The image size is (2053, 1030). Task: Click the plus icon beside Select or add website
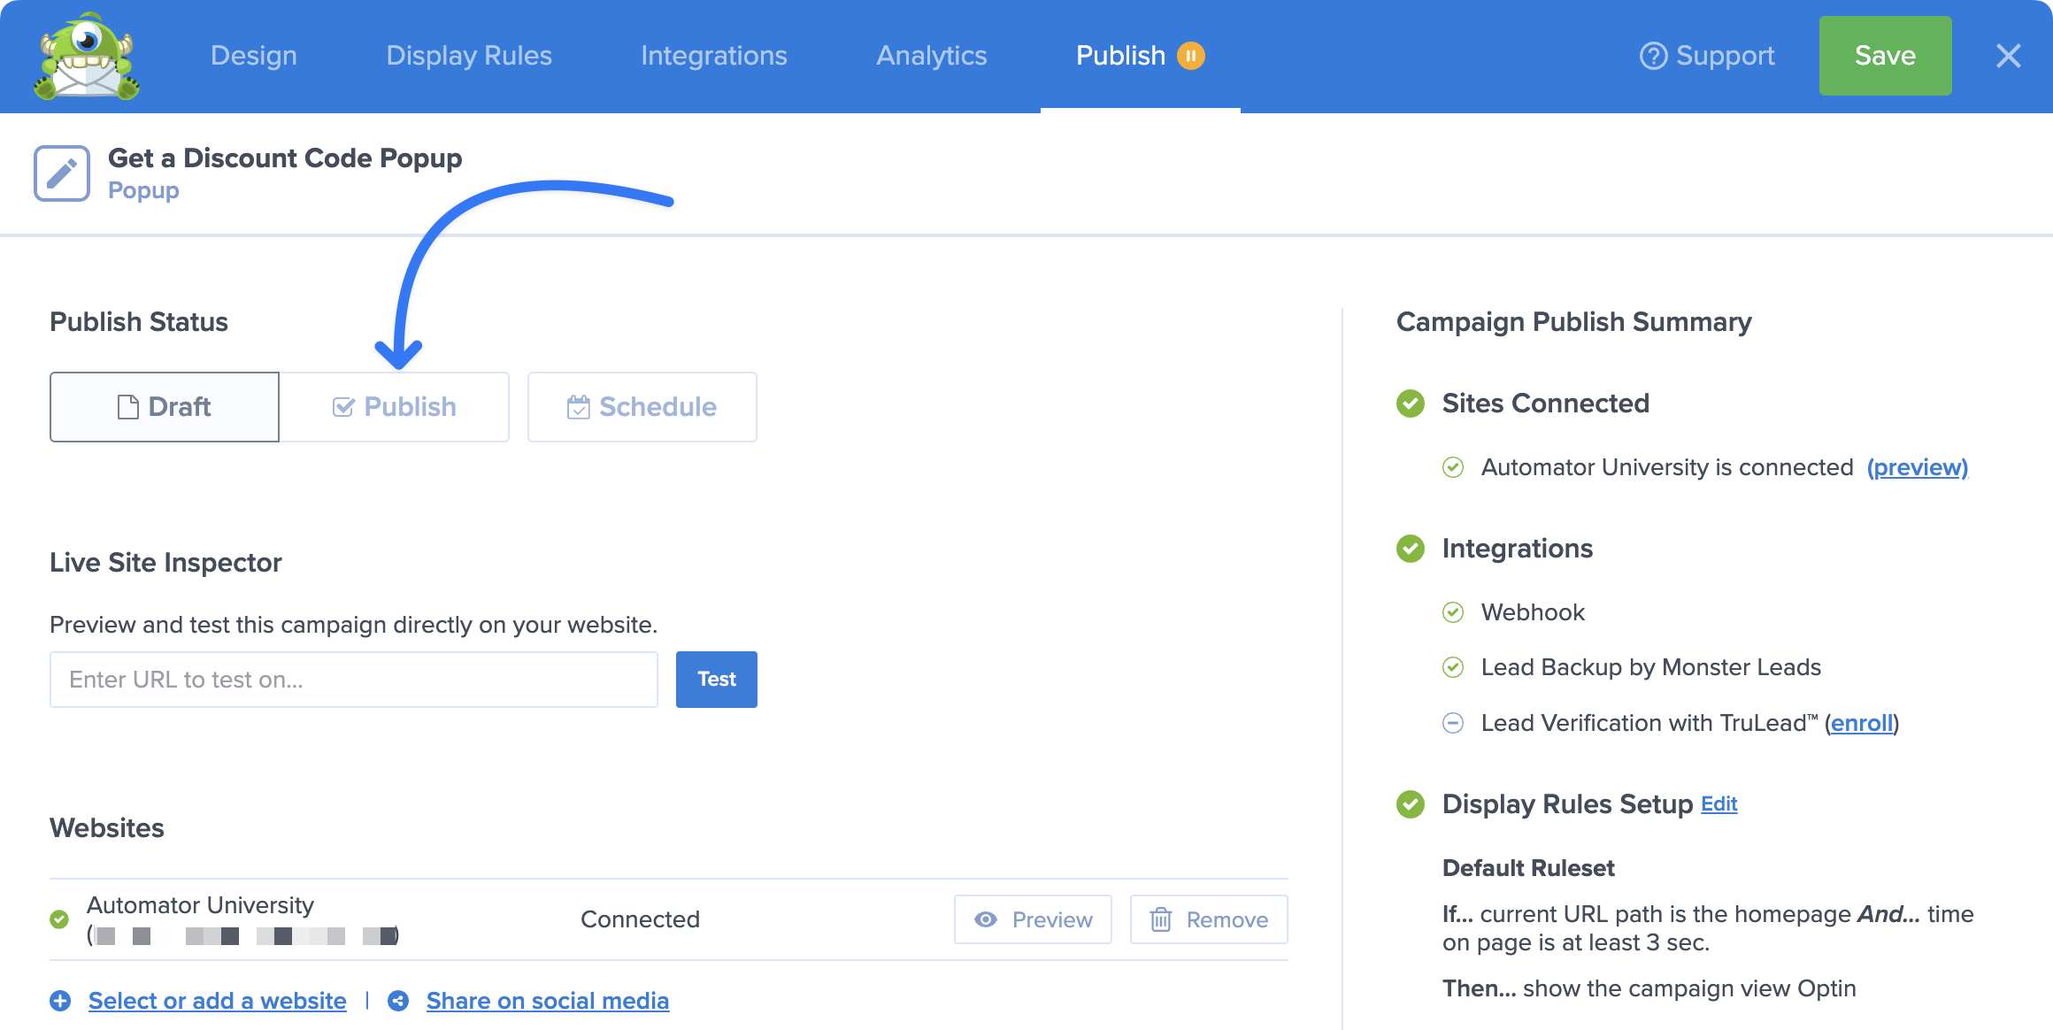(x=60, y=1001)
